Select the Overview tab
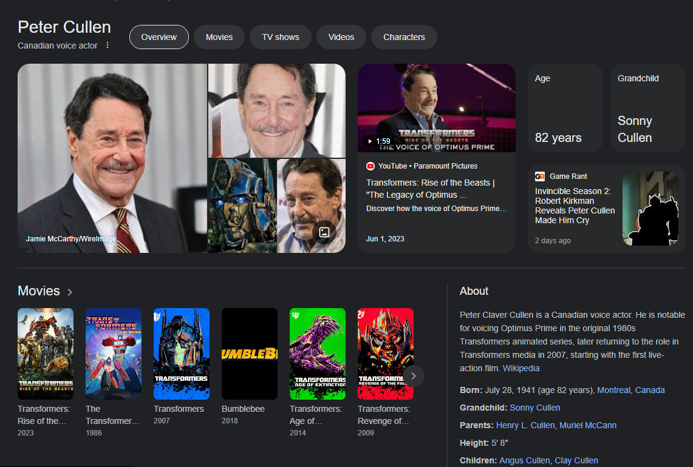Screen dimensions: 693x467 coord(159,37)
